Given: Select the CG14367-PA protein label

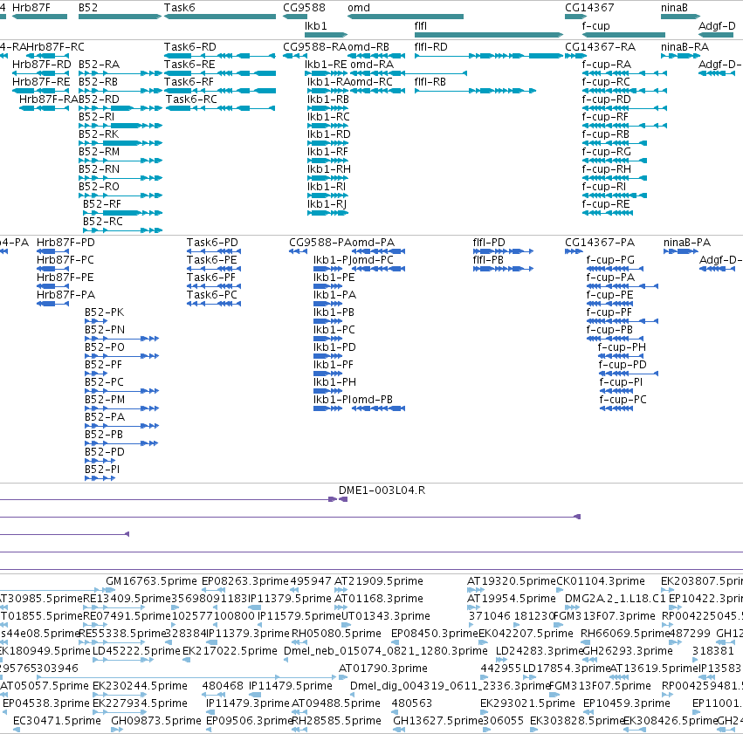Looking at the screenshot, I should [600, 243].
